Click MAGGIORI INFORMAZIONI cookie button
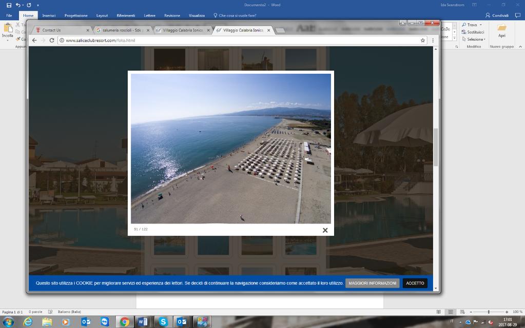The image size is (525, 328). point(372,283)
